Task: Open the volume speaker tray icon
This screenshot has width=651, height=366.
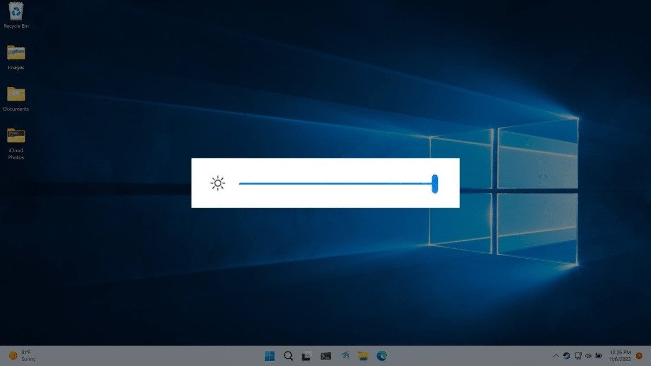Action: [x=588, y=356]
